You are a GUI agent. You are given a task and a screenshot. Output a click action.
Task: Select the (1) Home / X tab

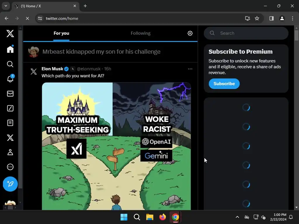[x=46, y=6]
